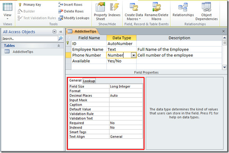This screenshot has height=153, width=229.
Task: Open Data Type dropdown for Phone Number
Action: pyautogui.click(x=133, y=55)
